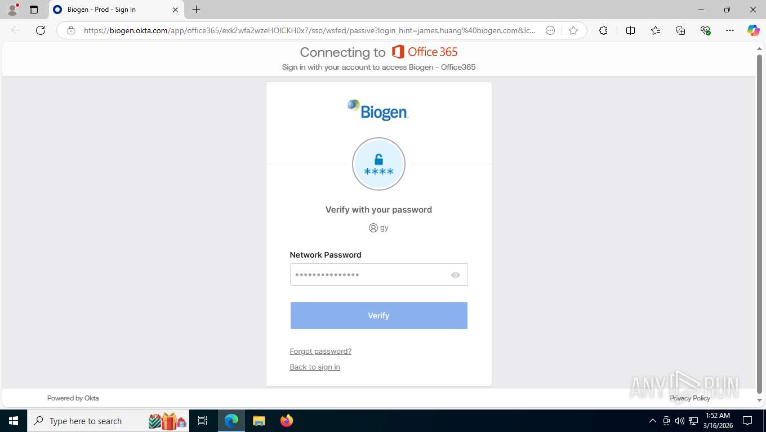Open Microsoft Edge from the taskbar
The image size is (766, 432).
[231, 421]
